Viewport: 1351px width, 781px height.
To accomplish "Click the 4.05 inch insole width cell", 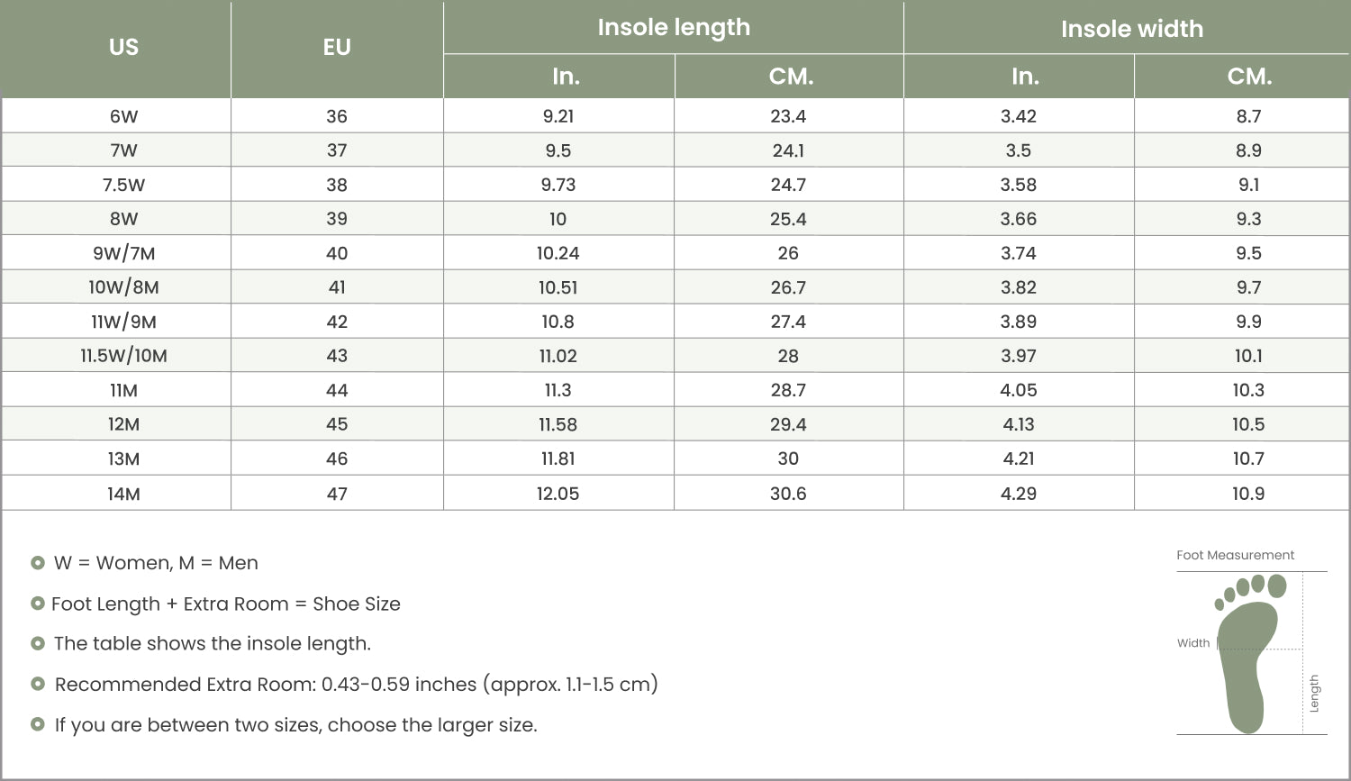I will pyautogui.click(x=1019, y=390).
